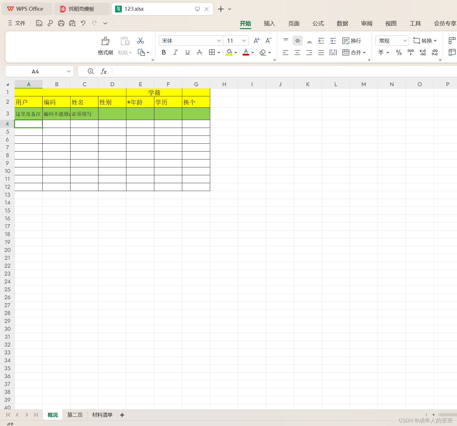Open the Insert (插入) ribbon tab
Screen dimensions: 457x426
coord(269,23)
